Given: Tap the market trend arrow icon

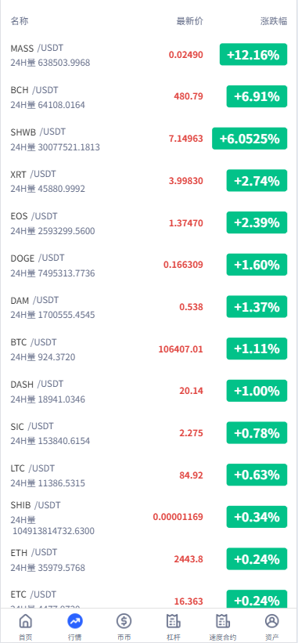Looking at the screenshot, I should (x=75, y=621).
